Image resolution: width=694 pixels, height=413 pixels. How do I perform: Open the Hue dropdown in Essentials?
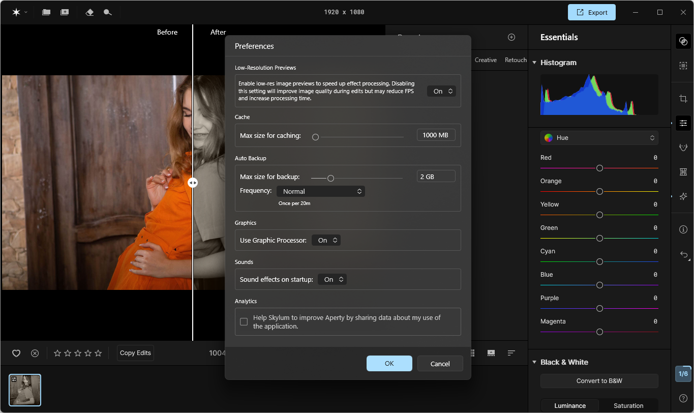coord(599,138)
